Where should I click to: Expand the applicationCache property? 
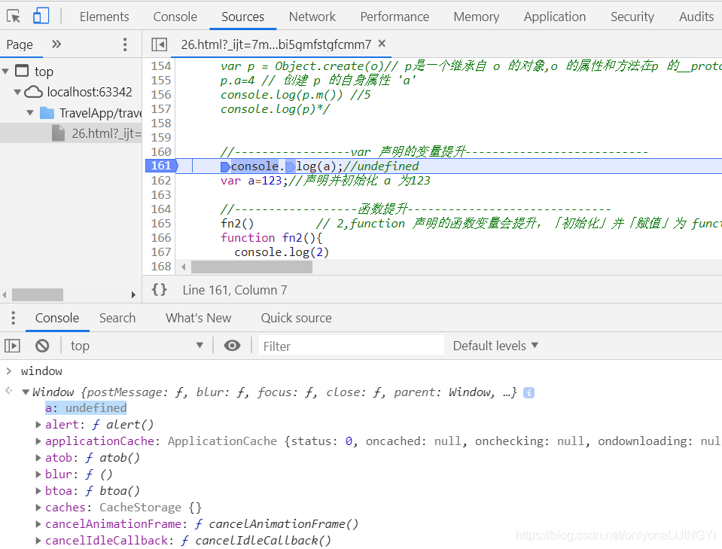pos(38,441)
